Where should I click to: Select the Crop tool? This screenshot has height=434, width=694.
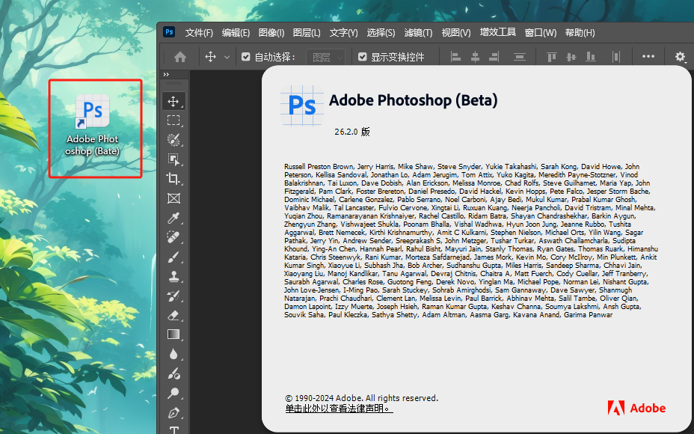(173, 179)
